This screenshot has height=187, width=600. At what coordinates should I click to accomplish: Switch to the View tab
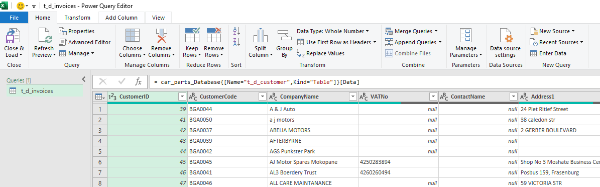click(159, 18)
